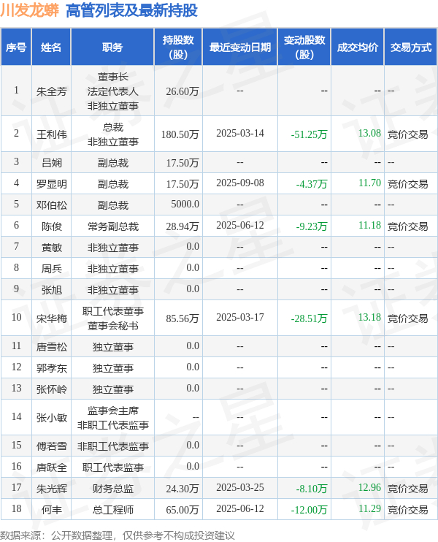The width and height of the screenshot is (438, 542).
Task: Select the 姓名 column header
Action: 51,47
